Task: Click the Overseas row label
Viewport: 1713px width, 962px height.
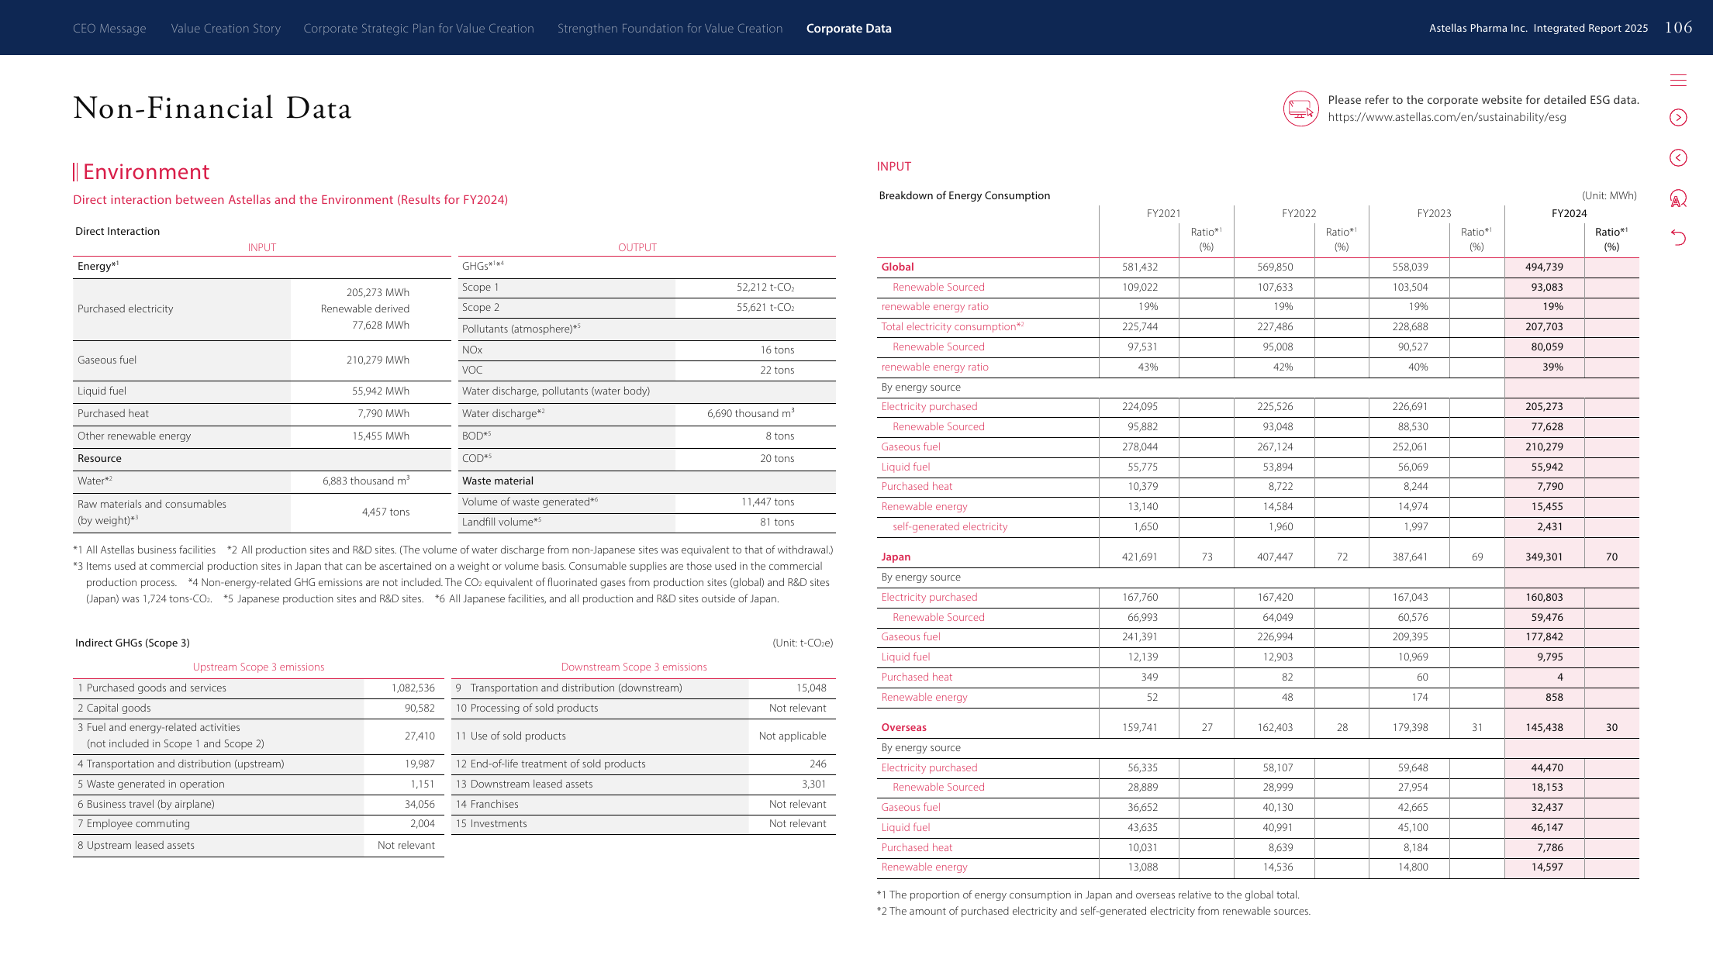Action: click(x=904, y=727)
